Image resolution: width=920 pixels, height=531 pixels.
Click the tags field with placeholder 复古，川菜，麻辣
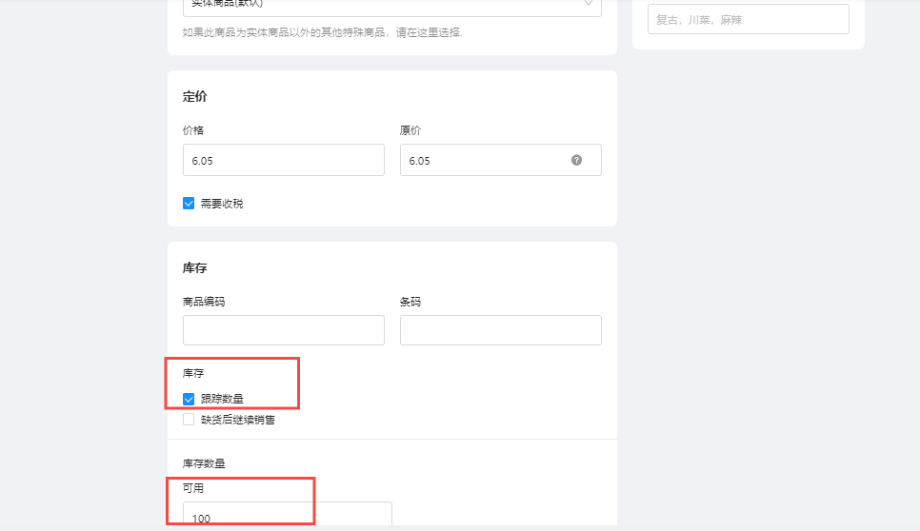[748, 19]
